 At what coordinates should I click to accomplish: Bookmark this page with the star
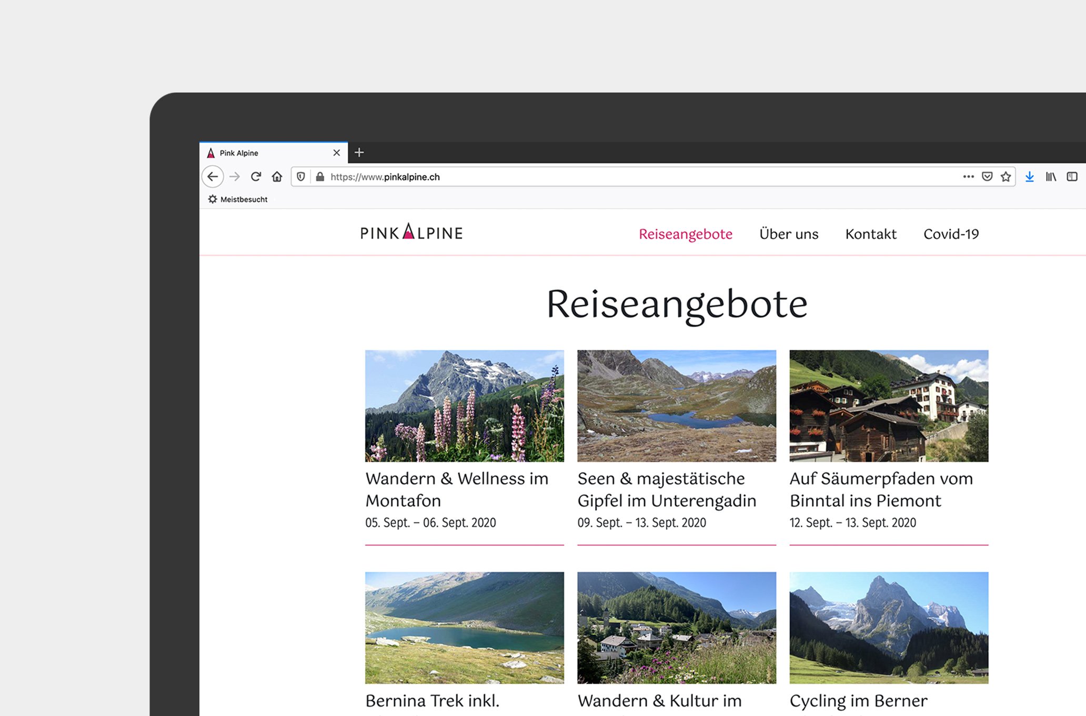[1006, 177]
